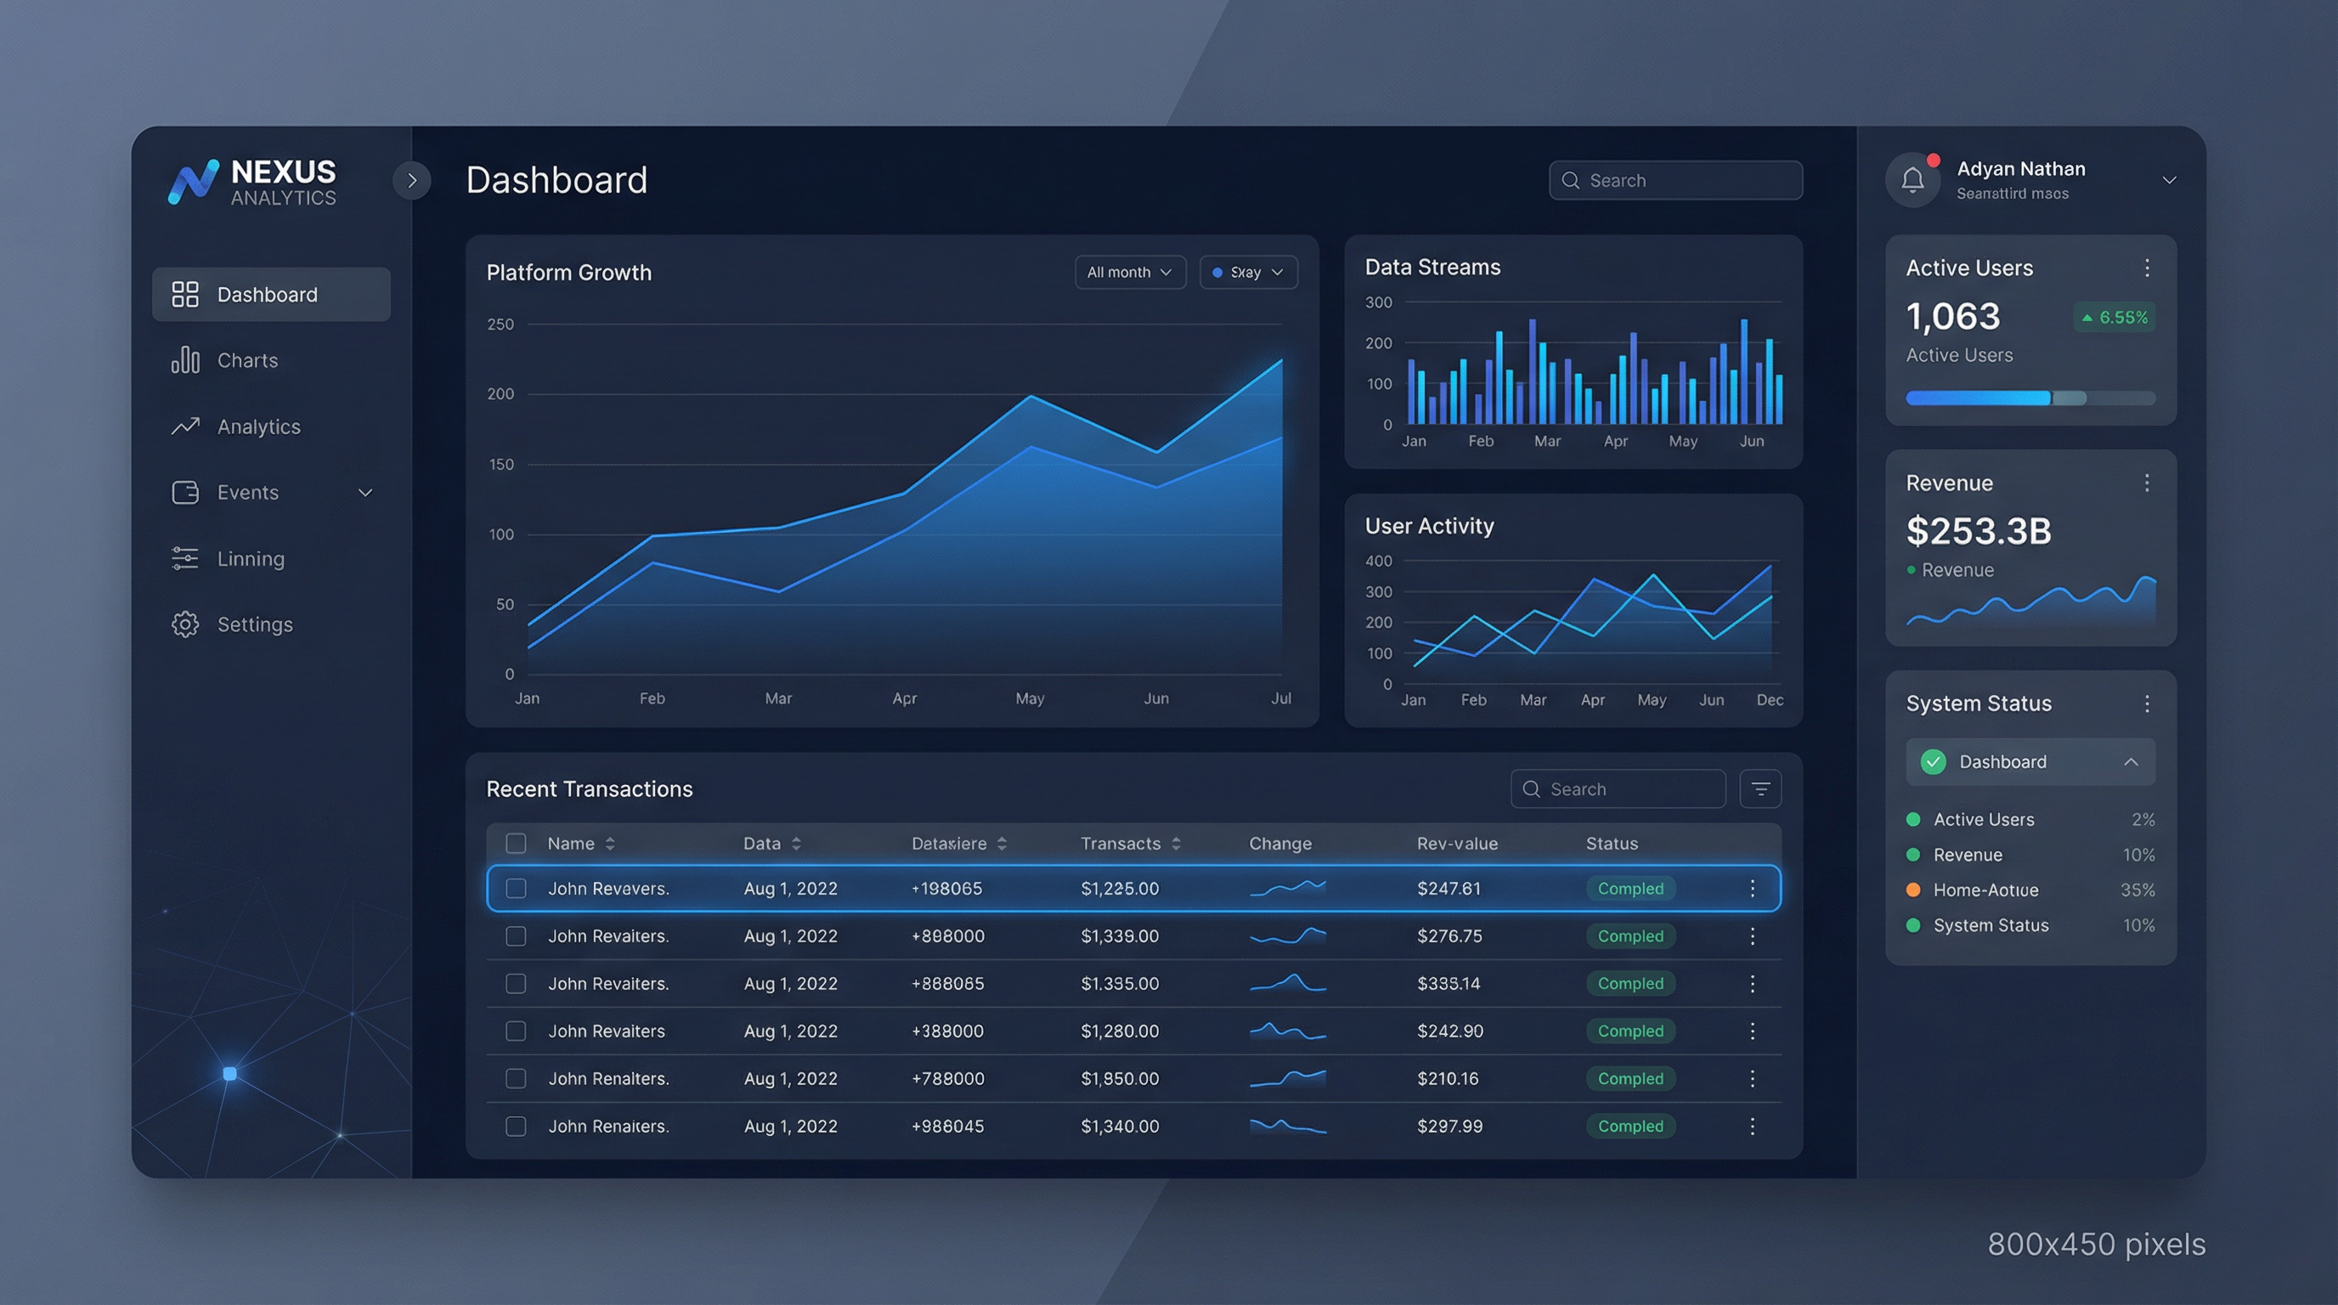Collapse the Dashboard section in System Status

pos(2130,761)
